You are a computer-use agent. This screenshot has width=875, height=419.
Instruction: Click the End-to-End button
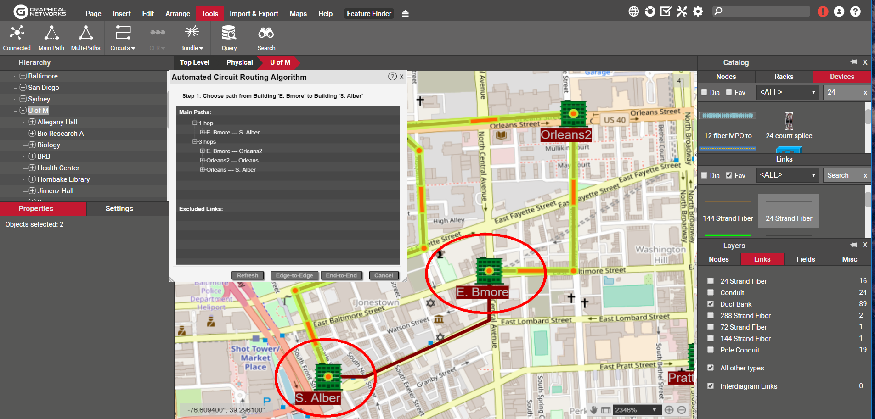coord(341,275)
